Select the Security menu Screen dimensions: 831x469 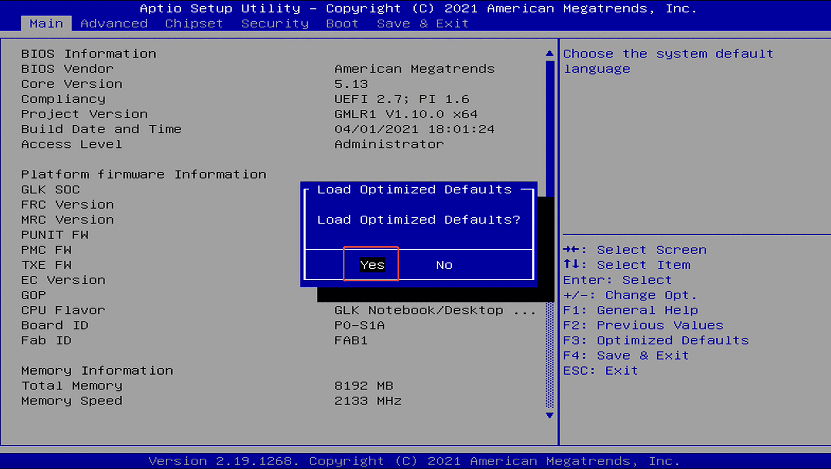(x=274, y=23)
